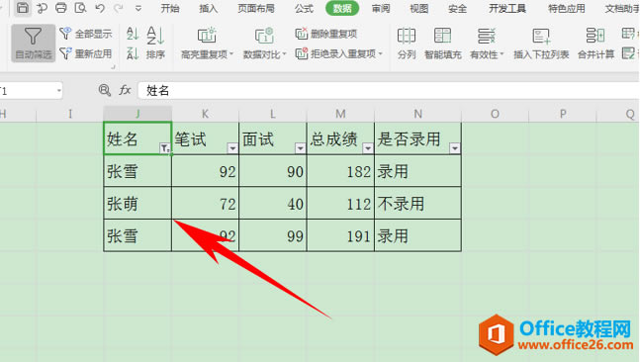Open the 总成绩 column filter dropdown

368,148
